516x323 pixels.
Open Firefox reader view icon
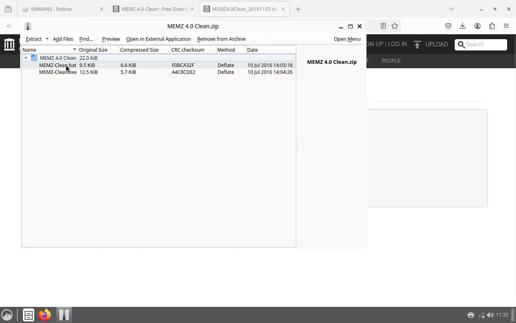(x=383, y=26)
